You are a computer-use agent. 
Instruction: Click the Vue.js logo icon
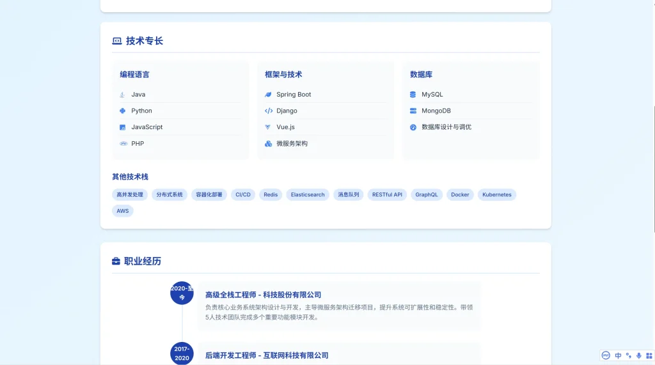pyautogui.click(x=268, y=127)
